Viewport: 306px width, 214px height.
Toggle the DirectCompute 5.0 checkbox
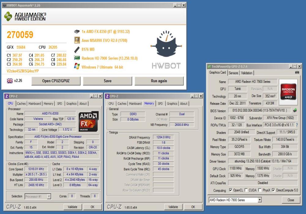[273, 190]
